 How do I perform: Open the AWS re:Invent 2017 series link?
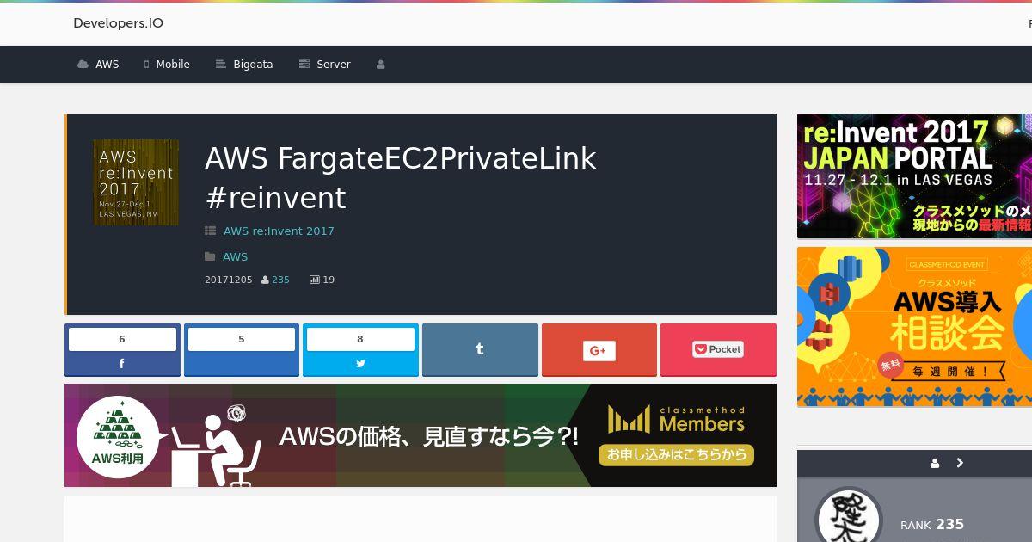279,231
